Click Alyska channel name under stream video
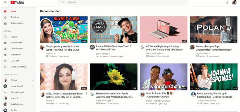The height and width of the screenshot is (112, 240). click(x=49, y=101)
